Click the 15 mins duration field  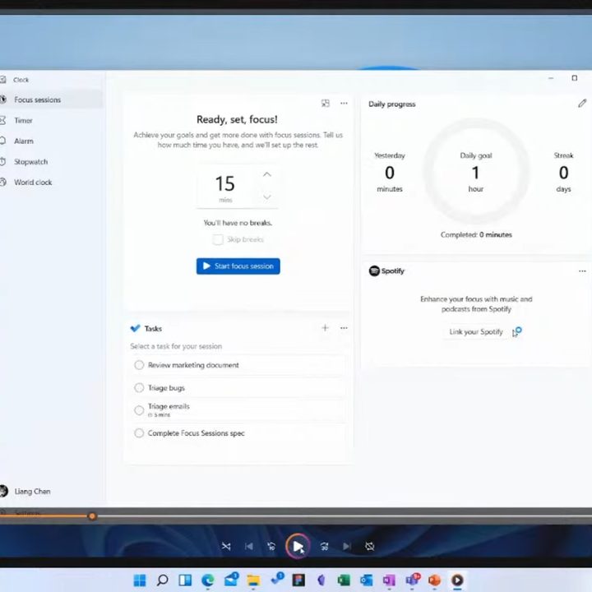pyautogui.click(x=225, y=187)
